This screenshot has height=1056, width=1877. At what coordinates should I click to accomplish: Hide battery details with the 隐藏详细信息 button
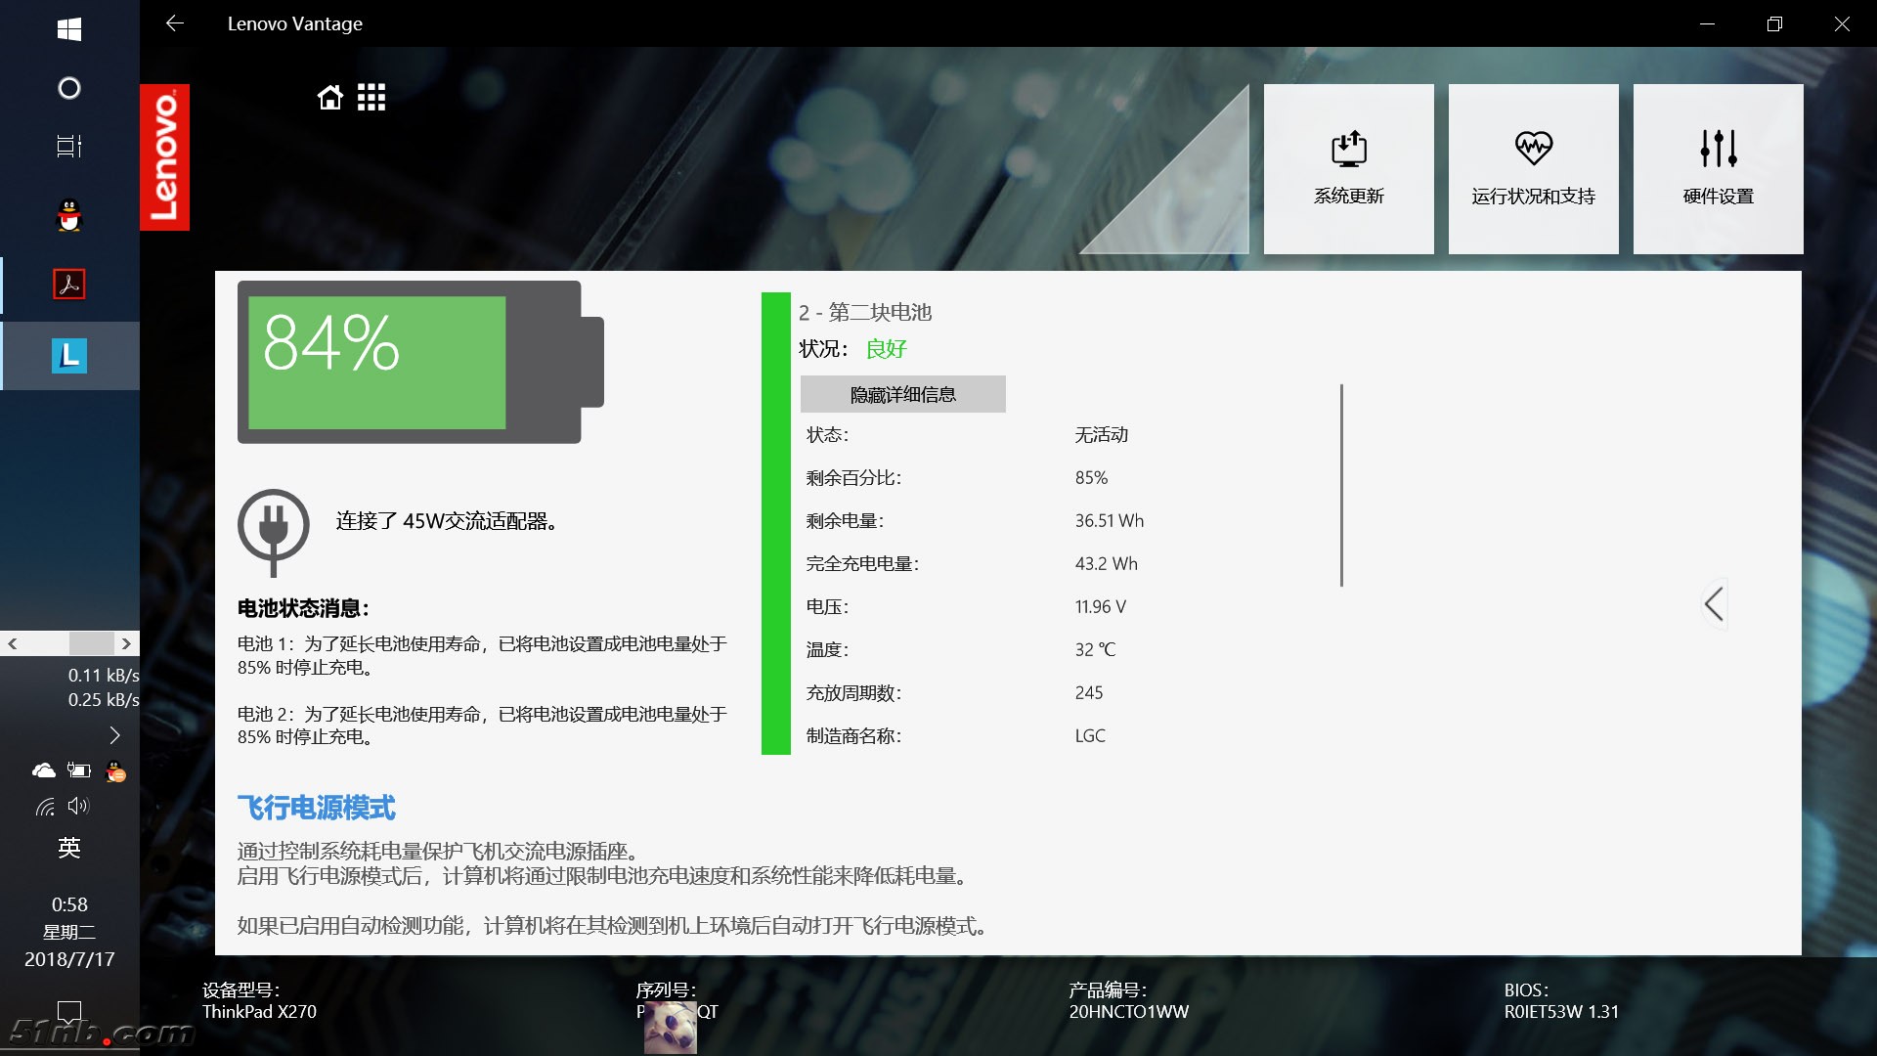(x=902, y=394)
